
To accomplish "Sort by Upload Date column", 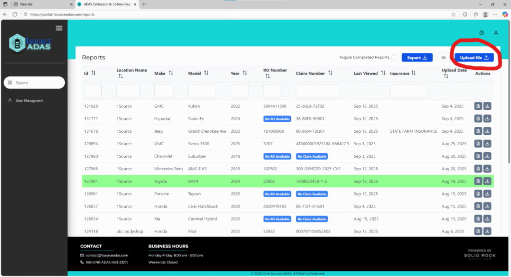I will pos(446,76).
